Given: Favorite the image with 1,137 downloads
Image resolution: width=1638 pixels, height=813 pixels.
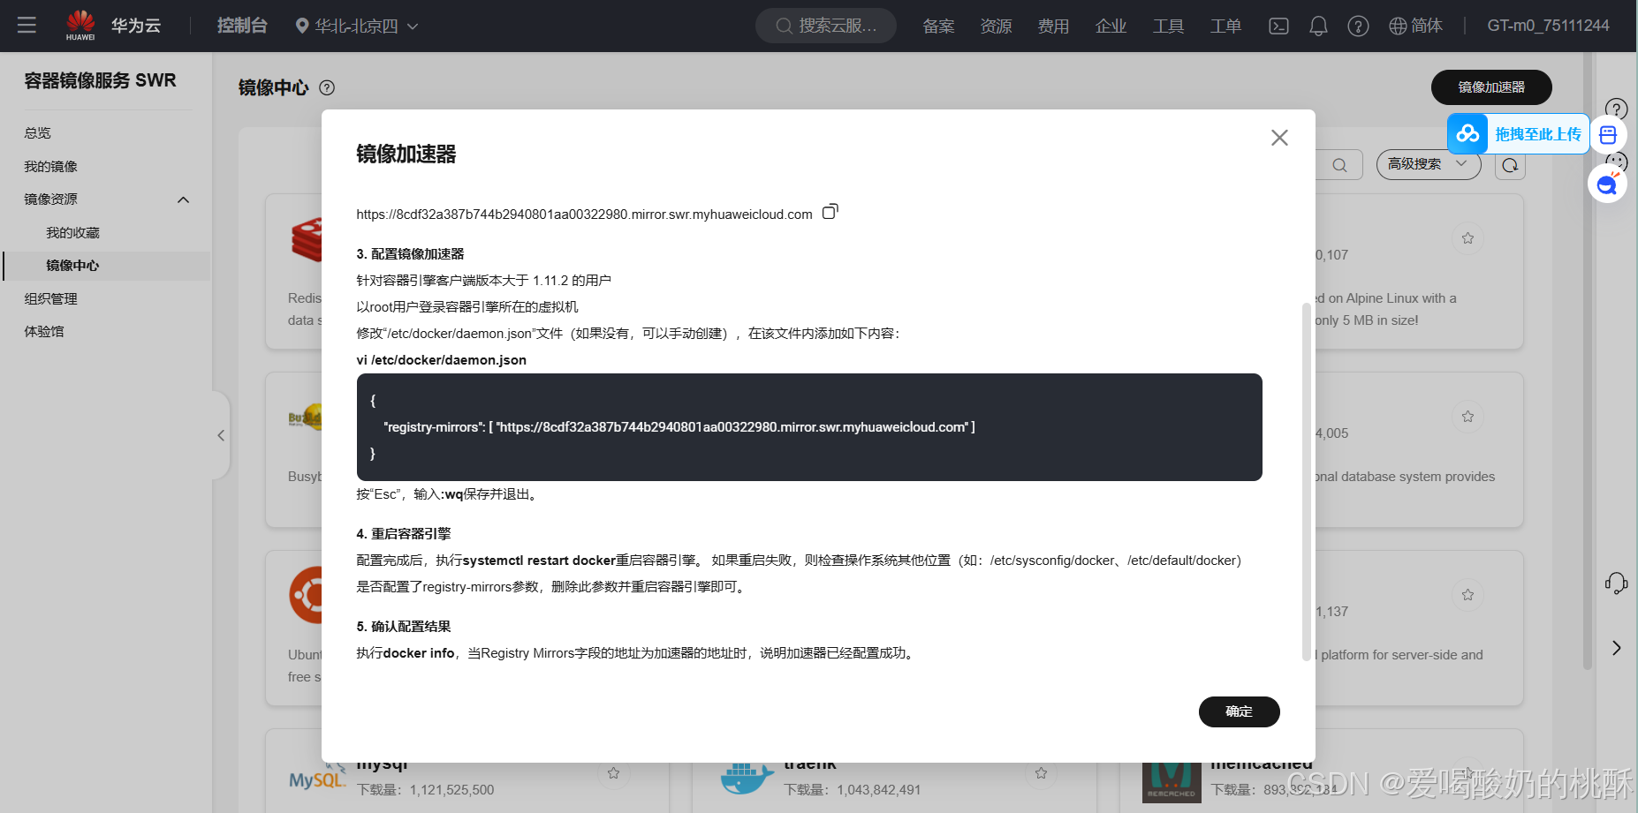Looking at the screenshot, I should point(1467,595).
